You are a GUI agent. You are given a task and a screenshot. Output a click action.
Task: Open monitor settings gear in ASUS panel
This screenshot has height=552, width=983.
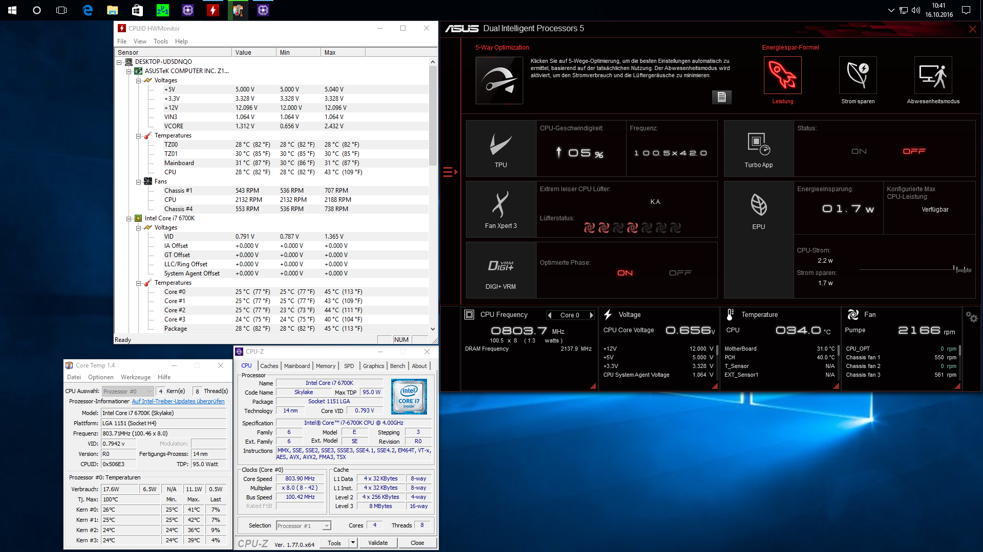coord(971,317)
